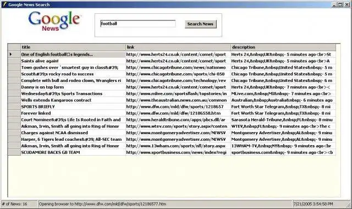Select title 'Saints alive again!'
The image size is (352, 209).
73,61
